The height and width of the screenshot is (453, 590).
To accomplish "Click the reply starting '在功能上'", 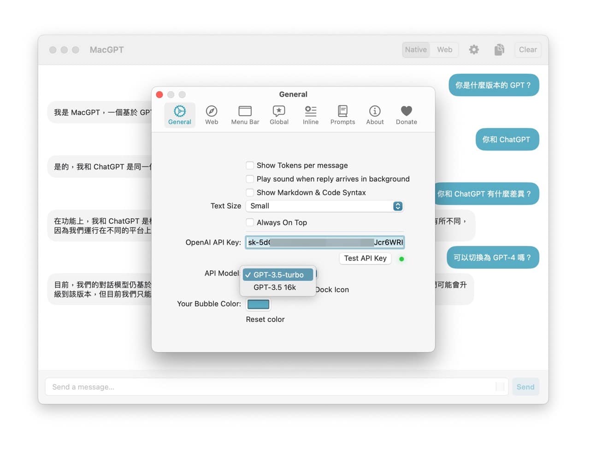I will [x=100, y=226].
